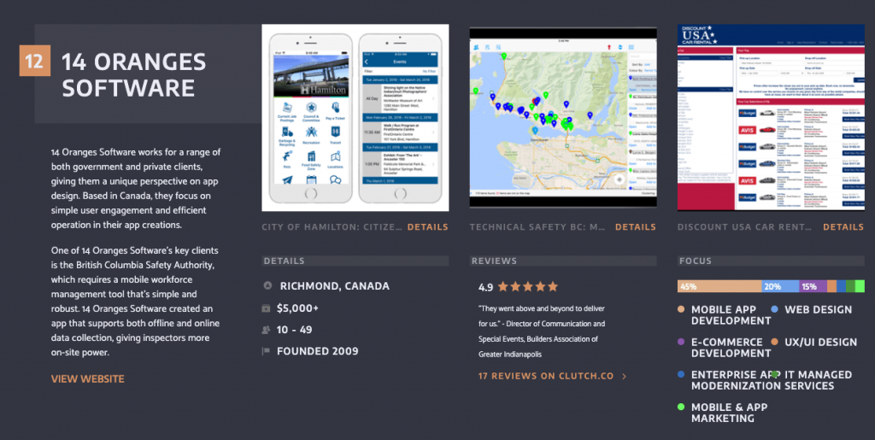Click the Discount USA Car Rent… project title
The width and height of the screenshot is (875, 440).
coord(745,227)
